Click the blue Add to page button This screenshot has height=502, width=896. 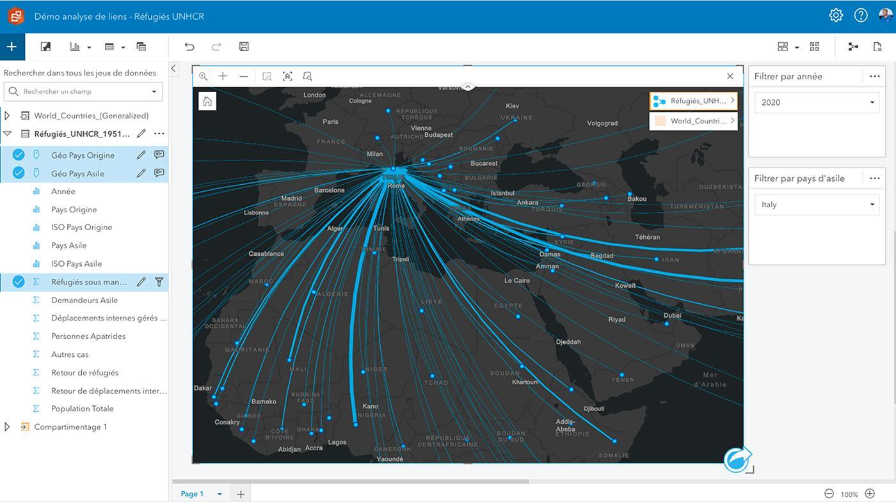[x=12, y=47]
